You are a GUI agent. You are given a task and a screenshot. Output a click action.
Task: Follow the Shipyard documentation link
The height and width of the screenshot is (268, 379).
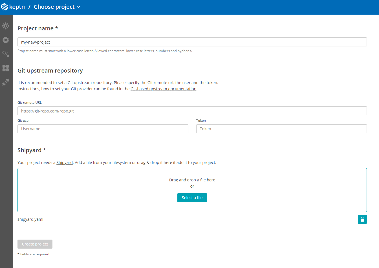(x=64, y=162)
